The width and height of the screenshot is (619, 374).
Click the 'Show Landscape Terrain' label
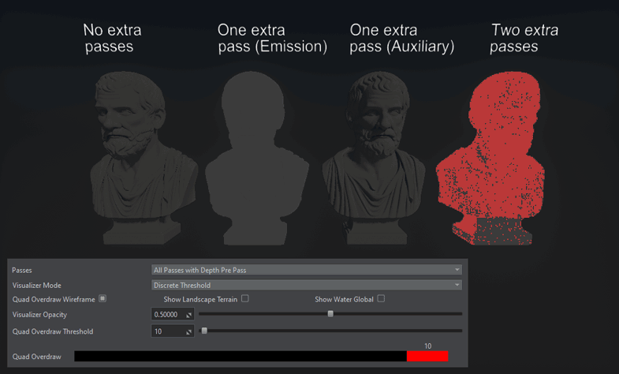[x=200, y=299]
